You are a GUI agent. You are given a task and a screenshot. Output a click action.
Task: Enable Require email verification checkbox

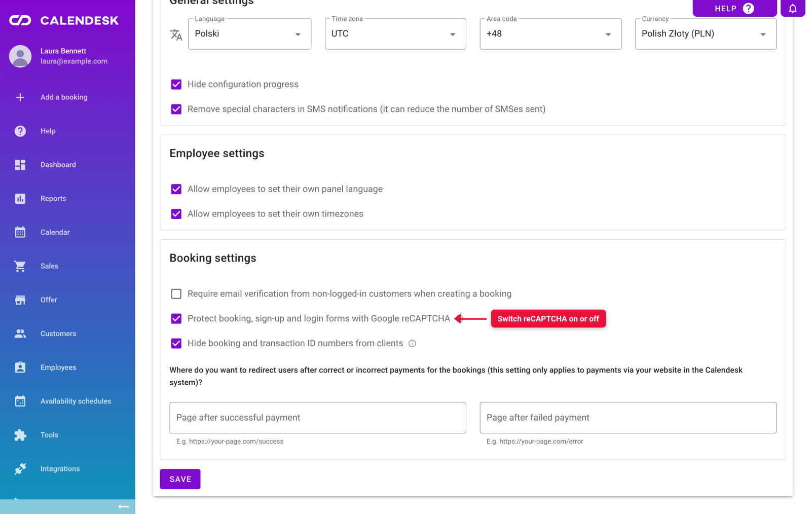pos(176,294)
